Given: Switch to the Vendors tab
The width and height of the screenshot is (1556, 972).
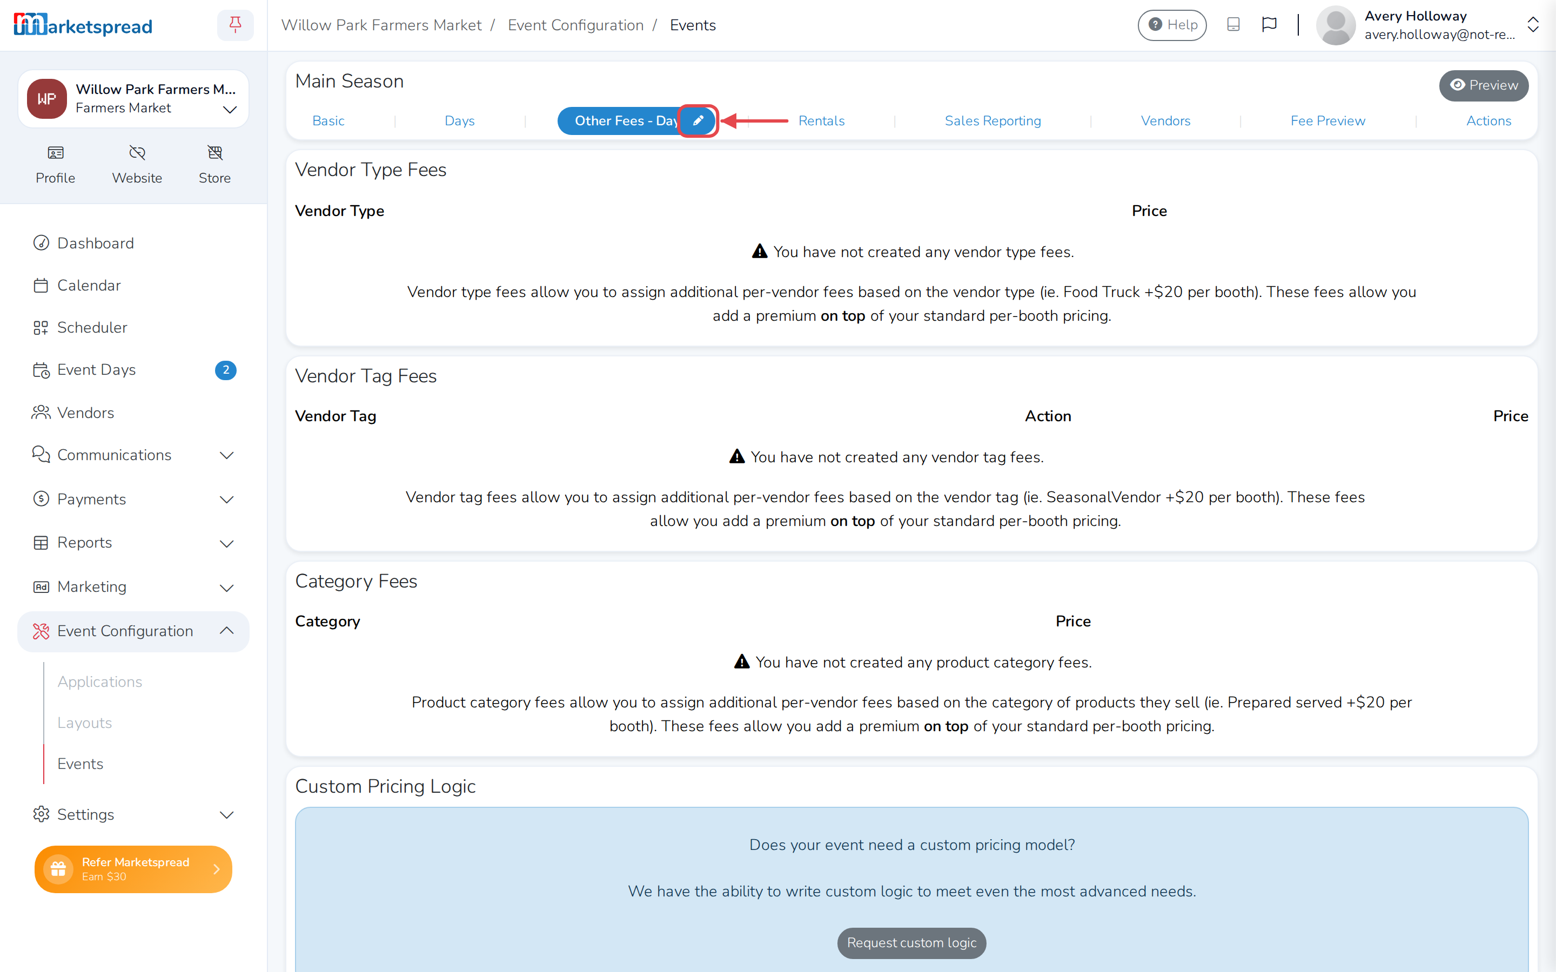Looking at the screenshot, I should [x=1165, y=121].
